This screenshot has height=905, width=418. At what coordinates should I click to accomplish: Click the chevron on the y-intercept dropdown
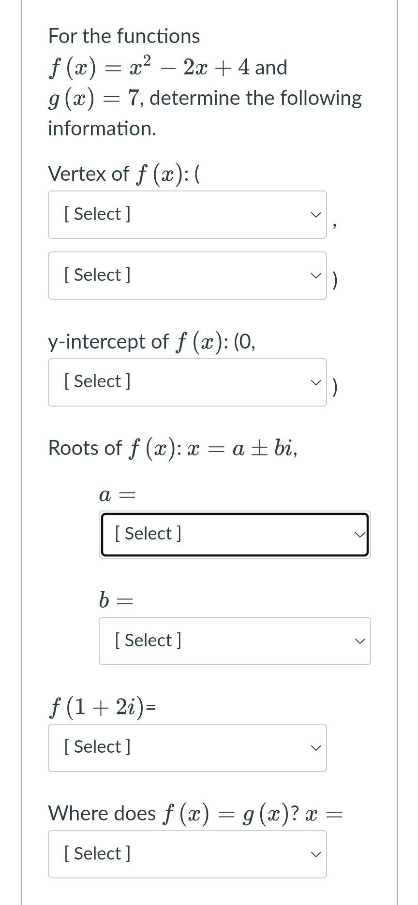click(x=315, y=382)
